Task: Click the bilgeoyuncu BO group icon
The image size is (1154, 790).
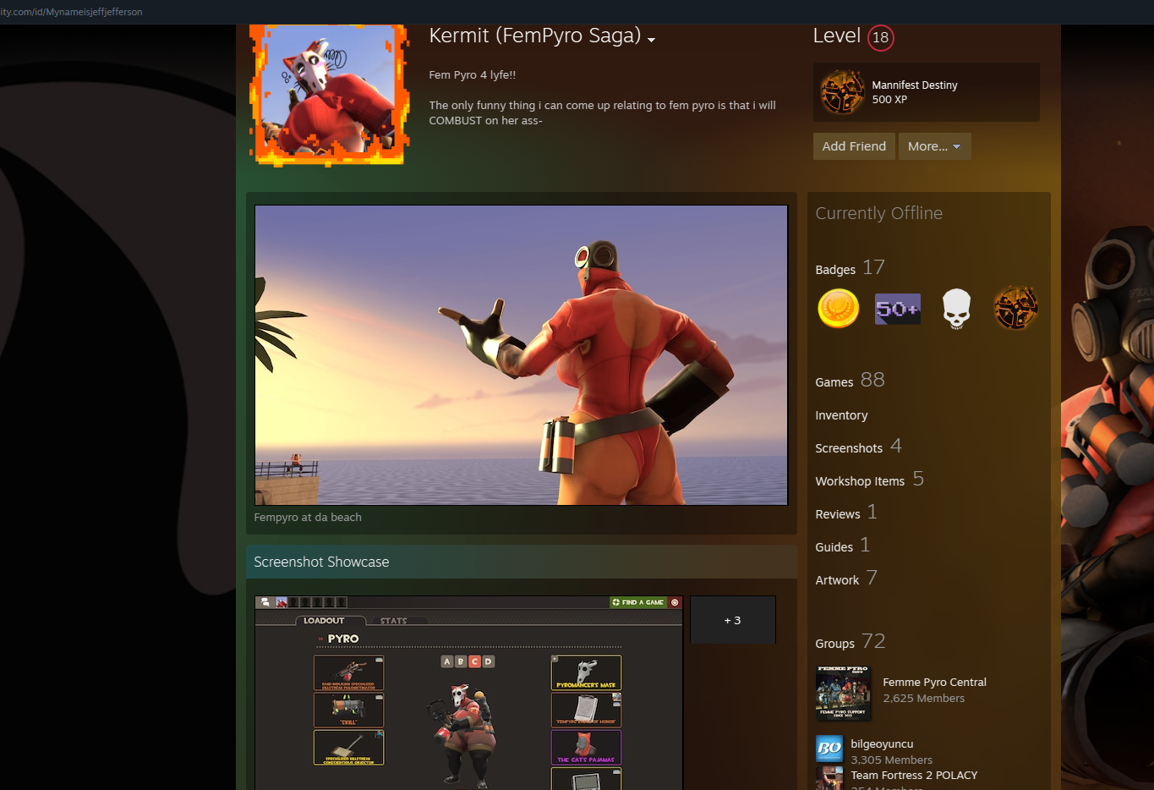Action: (x=829, y=749)
